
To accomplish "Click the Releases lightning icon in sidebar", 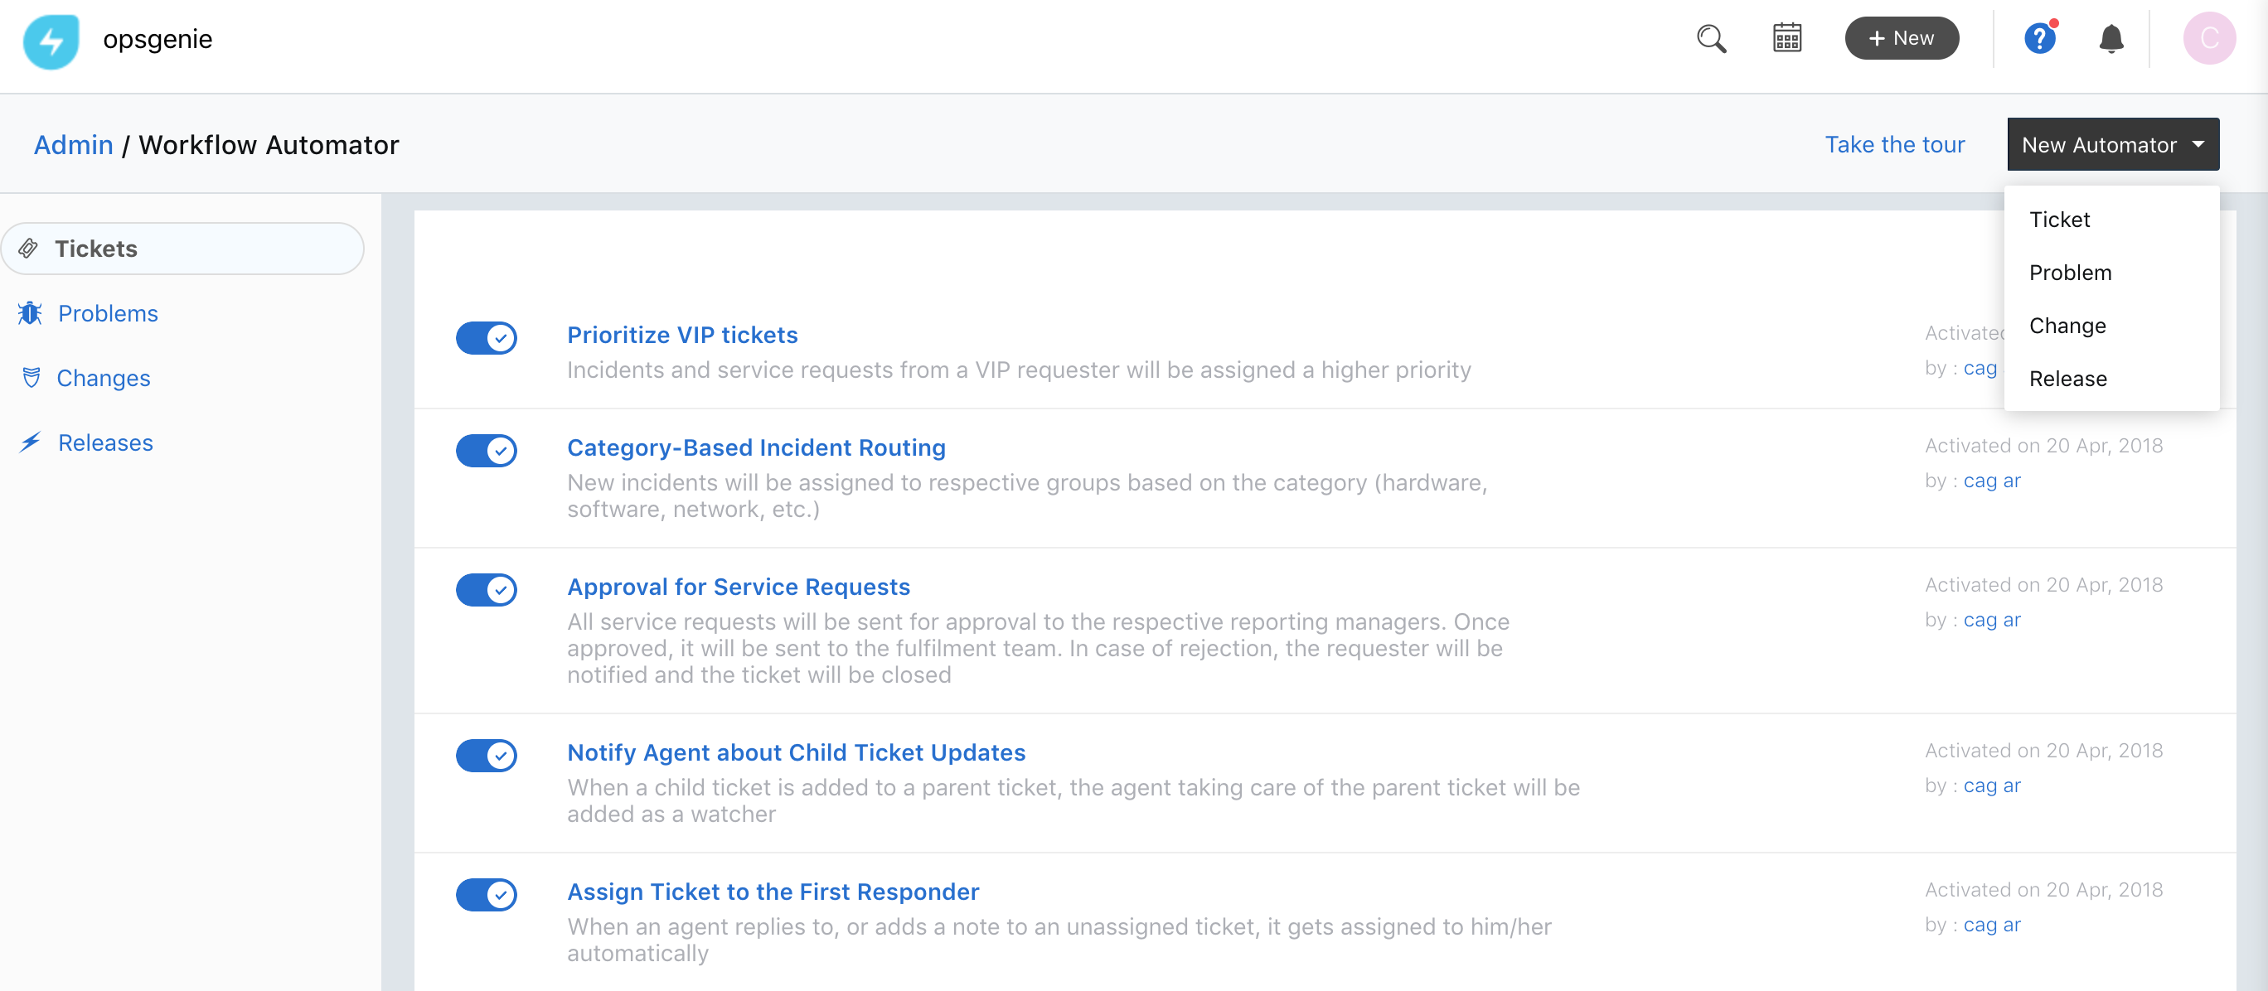I will (x=30, y=442).
